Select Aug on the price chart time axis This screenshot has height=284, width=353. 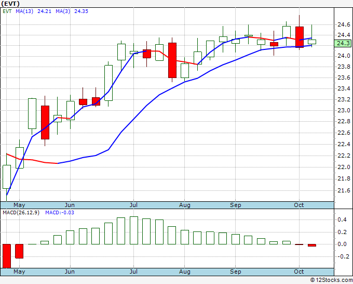click(x=185, y=205)
